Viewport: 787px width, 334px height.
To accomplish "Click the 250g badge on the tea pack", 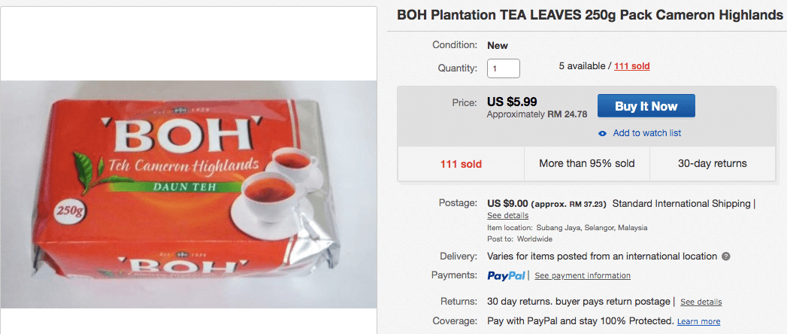I will point(65,213).
